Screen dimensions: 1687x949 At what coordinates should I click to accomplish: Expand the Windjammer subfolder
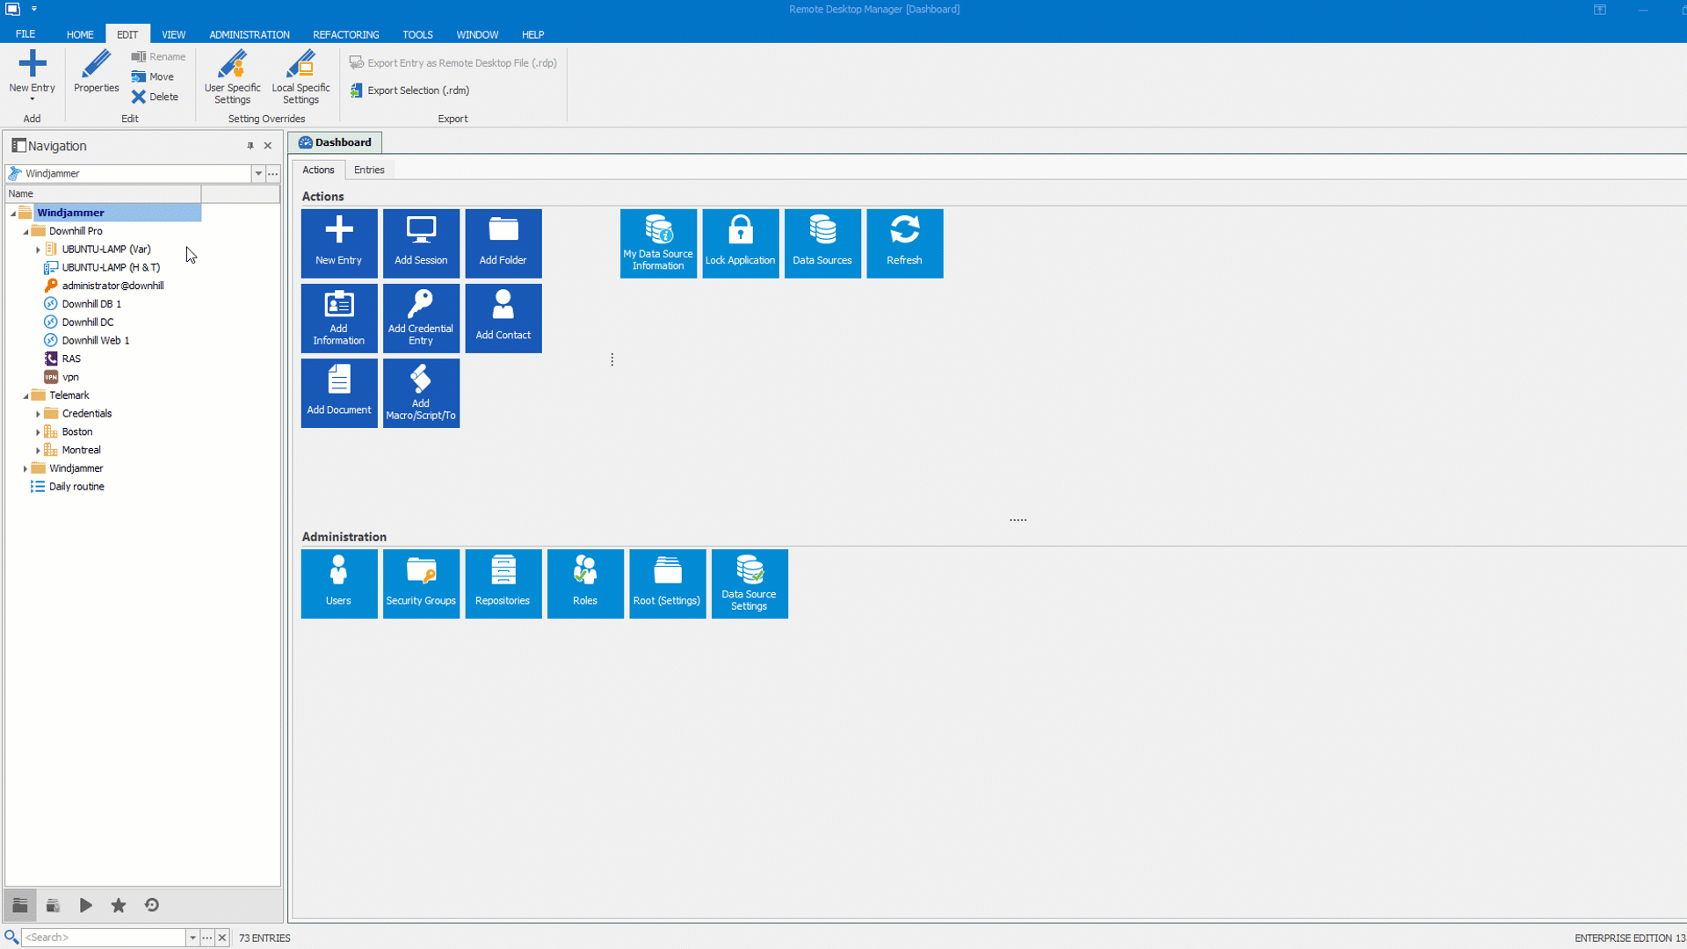[x=25, y=468]
